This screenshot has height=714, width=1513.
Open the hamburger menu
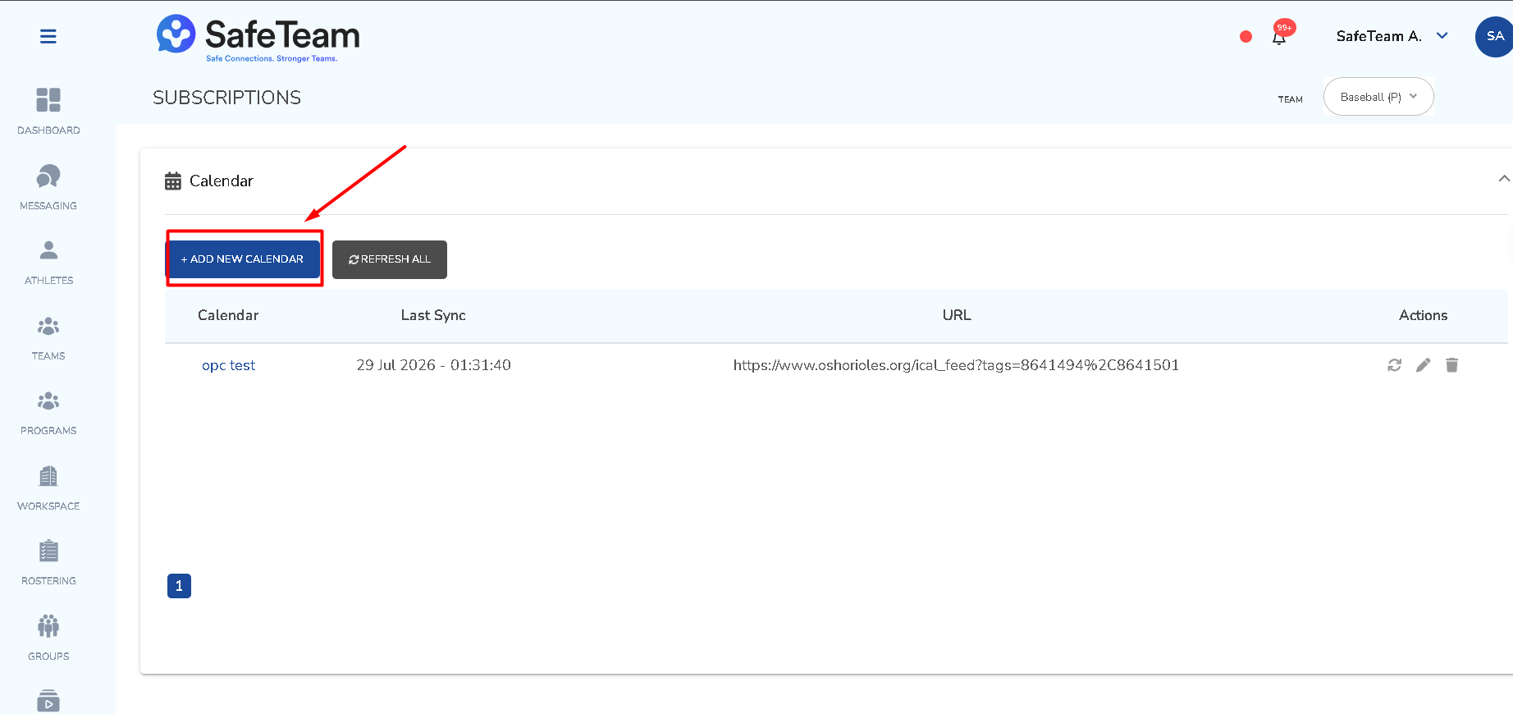click(x=48, y=36)
